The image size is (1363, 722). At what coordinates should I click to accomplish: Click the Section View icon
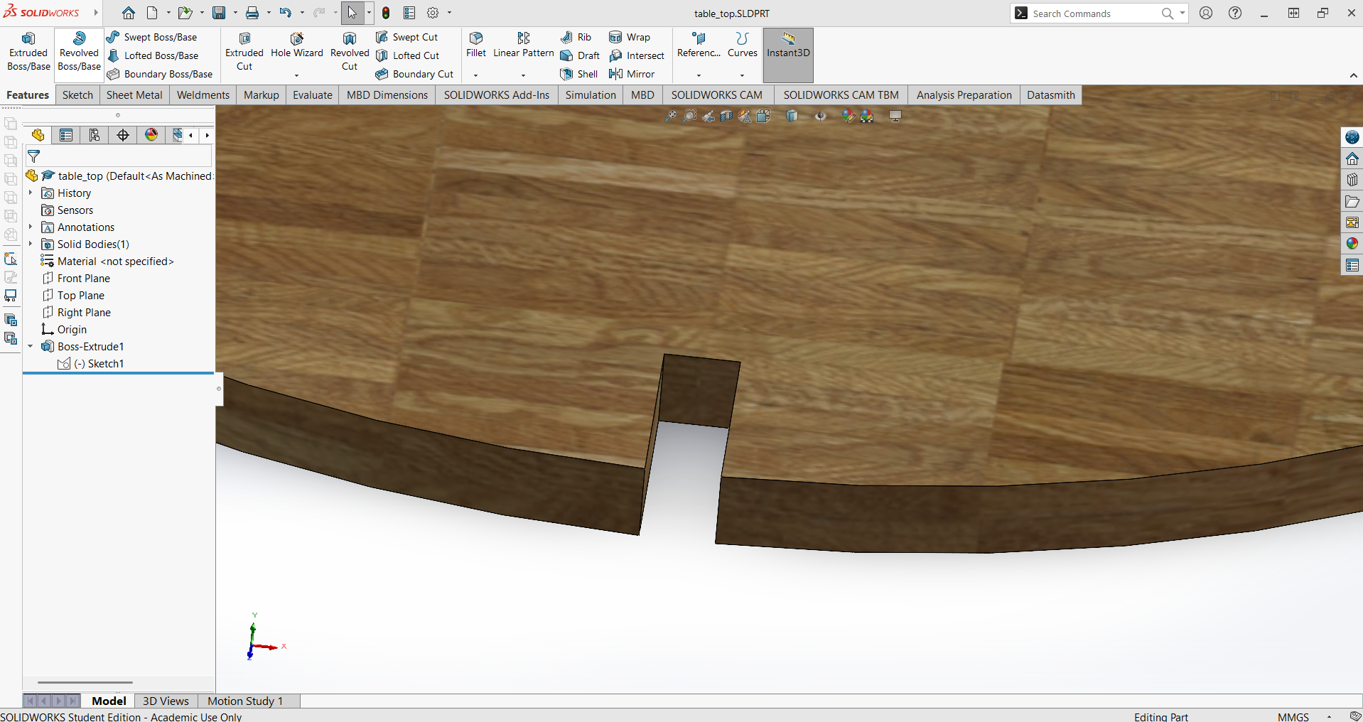pos(726,116)
